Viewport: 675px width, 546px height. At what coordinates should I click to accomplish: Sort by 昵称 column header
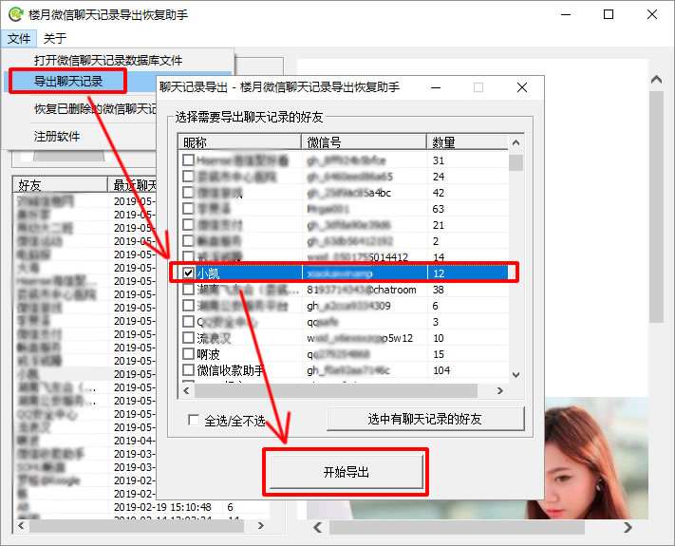[239, 142]
